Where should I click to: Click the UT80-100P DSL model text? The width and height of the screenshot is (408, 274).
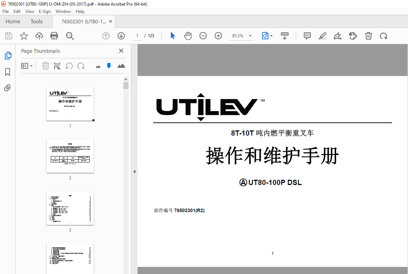(x=275, y=182)
